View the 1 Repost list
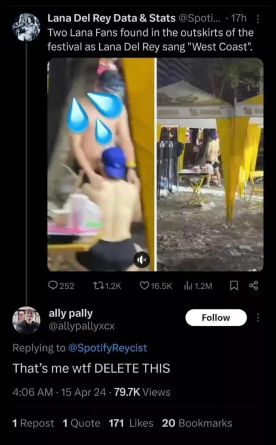The height and width of the screenshot is (445, 276). tap(33, 423)
